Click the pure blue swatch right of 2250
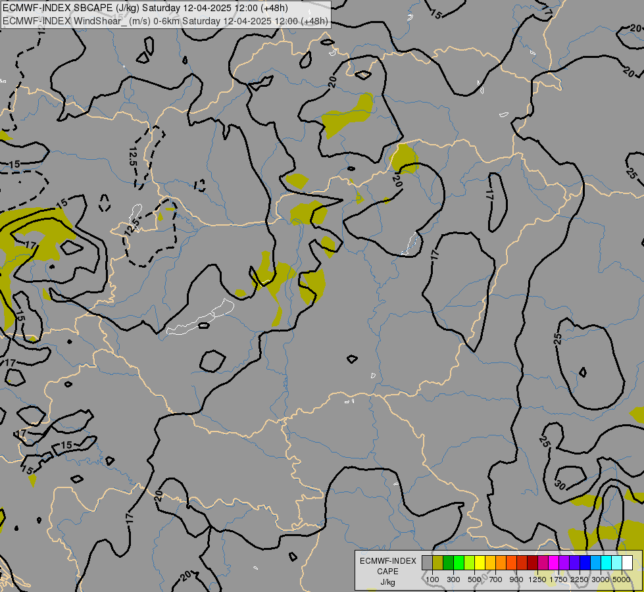This screenshot has width=644, height=592. (x=585, y=563)
